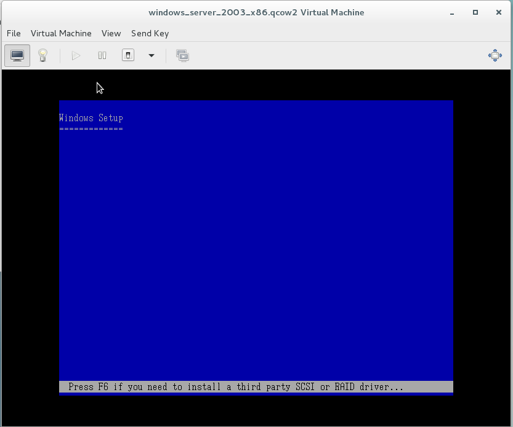Expand the shutdown options dropdown arrow
513x427 pixels.
click(151, 55)
